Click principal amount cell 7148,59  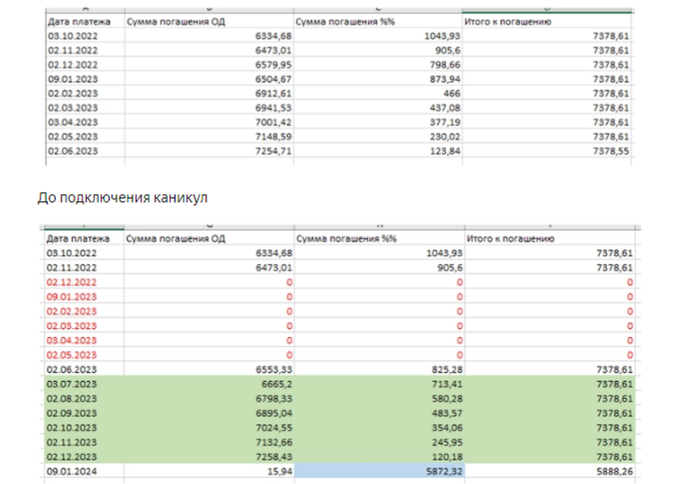point(209,137)
